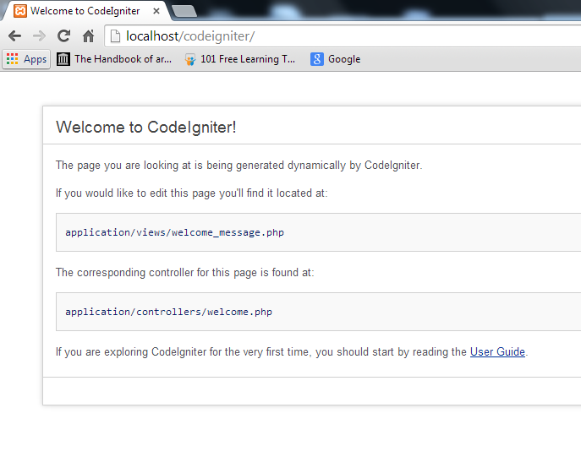Click 'The corresponding controller for this page' text
The height and width of the screenshot is (457, 581).
[185, 272]
